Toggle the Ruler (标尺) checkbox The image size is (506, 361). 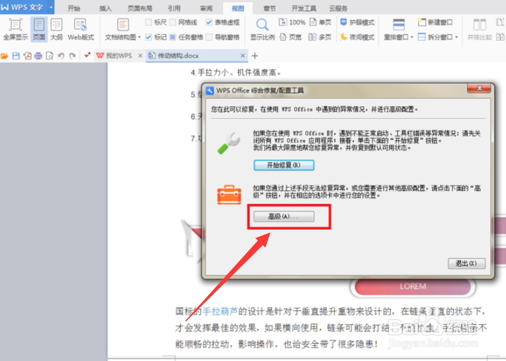pyautogui.click(x=148, y=22)
